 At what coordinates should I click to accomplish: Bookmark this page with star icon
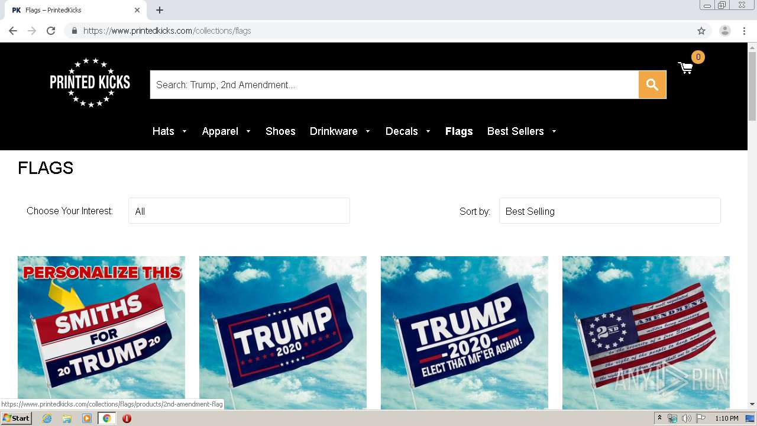[x=701, y=31]
